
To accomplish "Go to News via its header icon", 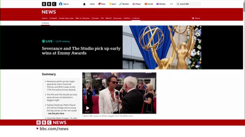I will [99, 4].
